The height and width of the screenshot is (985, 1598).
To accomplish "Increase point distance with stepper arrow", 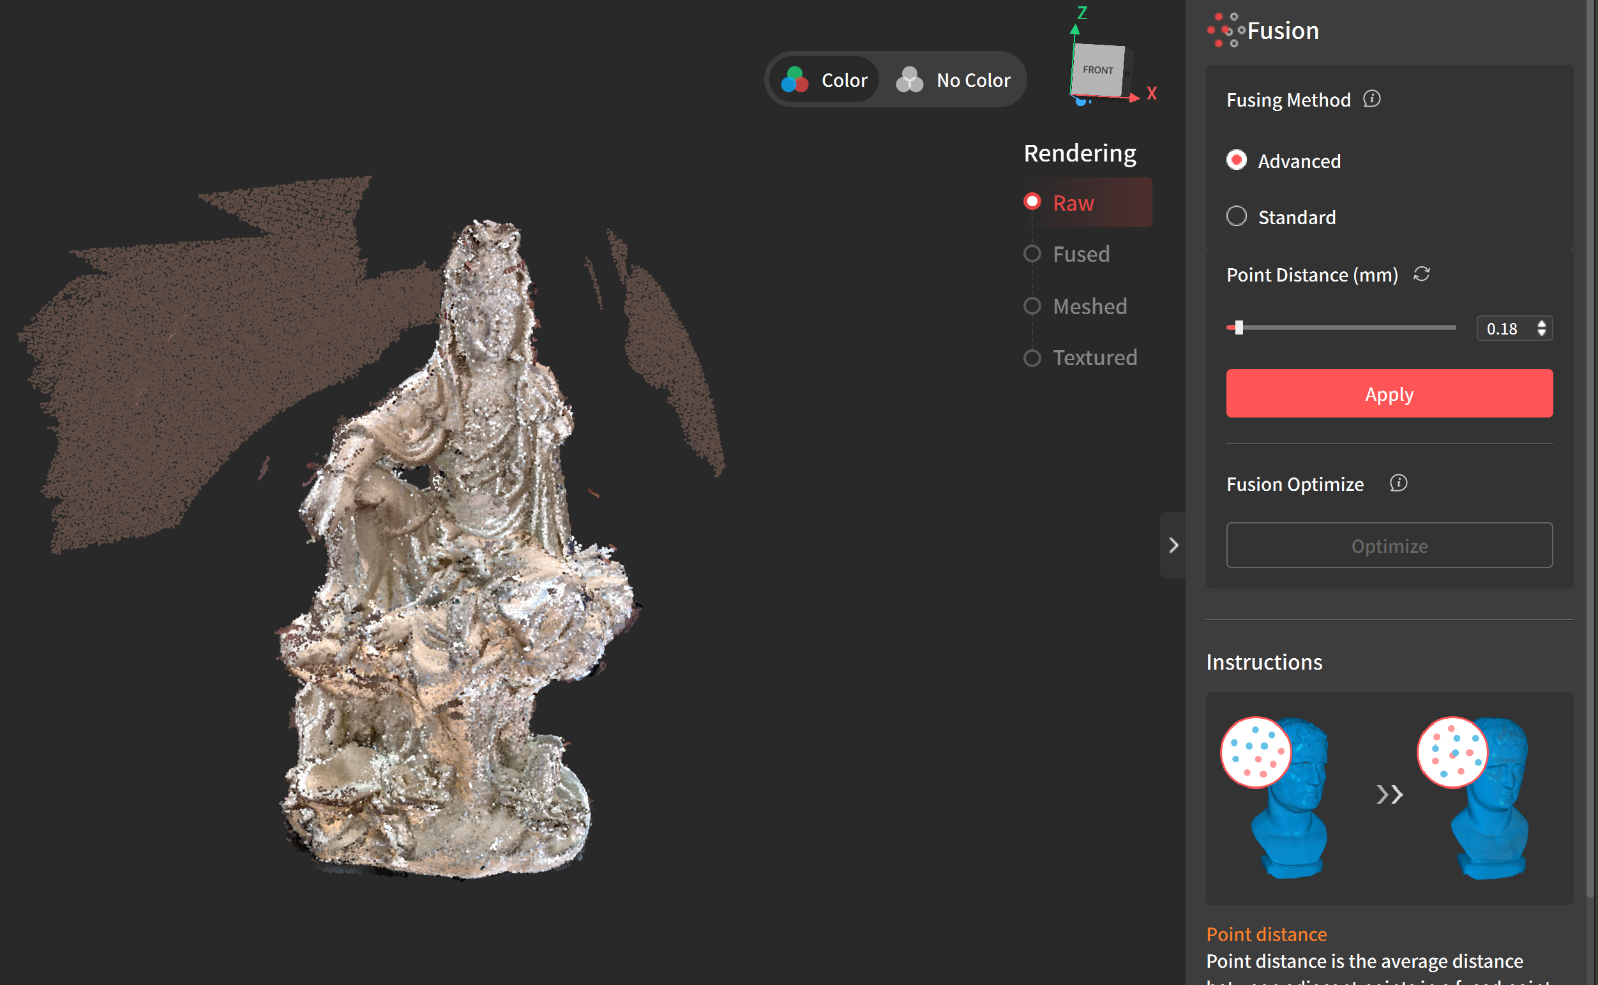I will 1541,323.
